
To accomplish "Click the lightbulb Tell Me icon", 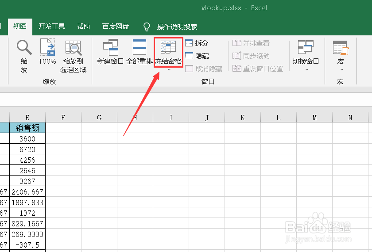I will coord(147,27).
